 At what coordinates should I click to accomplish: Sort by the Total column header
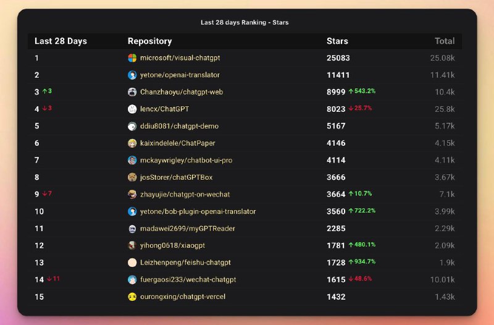click(x=444, y=41)
